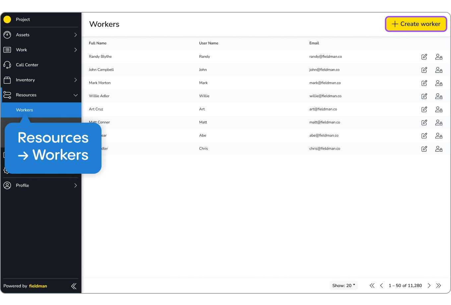
Task: Click user name Abe cell
Action: pyautogui.click(x=203, y=135)
